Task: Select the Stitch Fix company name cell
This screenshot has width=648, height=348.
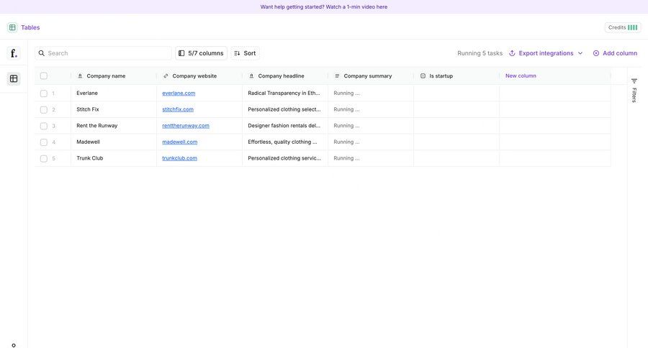Action: [114, 109]
